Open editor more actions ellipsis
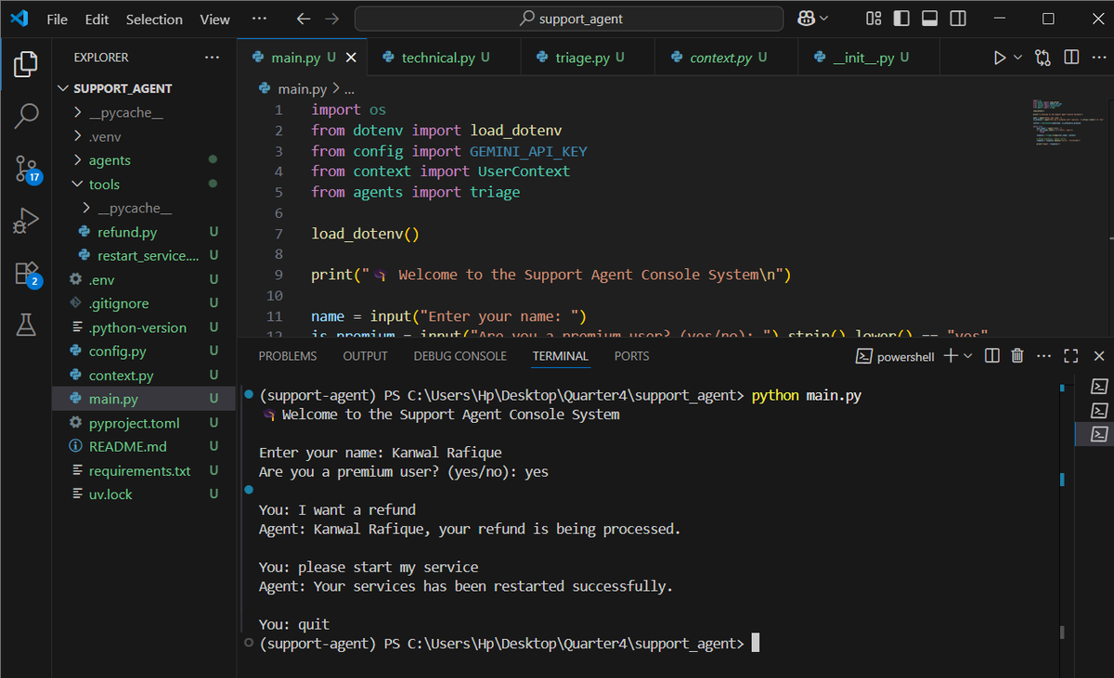 pyautogui.click(x=1099, y=58)
